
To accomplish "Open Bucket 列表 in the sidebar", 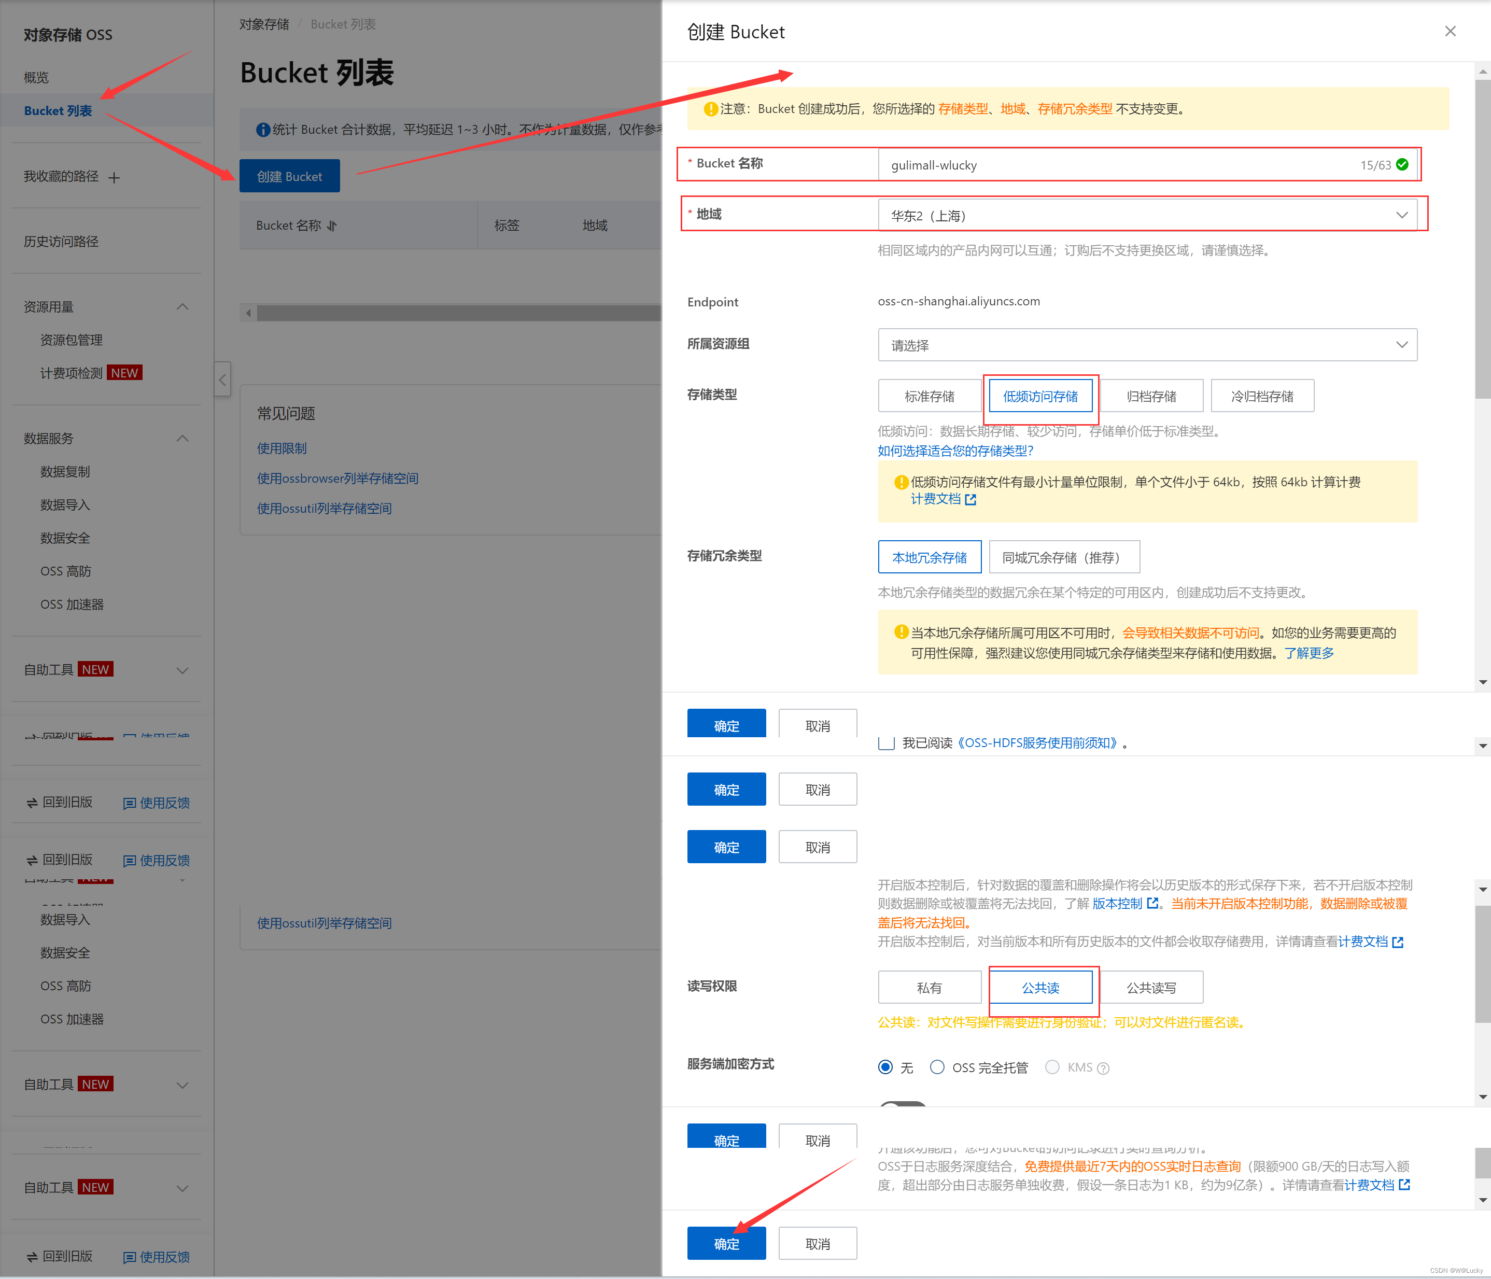I will 58,111.
